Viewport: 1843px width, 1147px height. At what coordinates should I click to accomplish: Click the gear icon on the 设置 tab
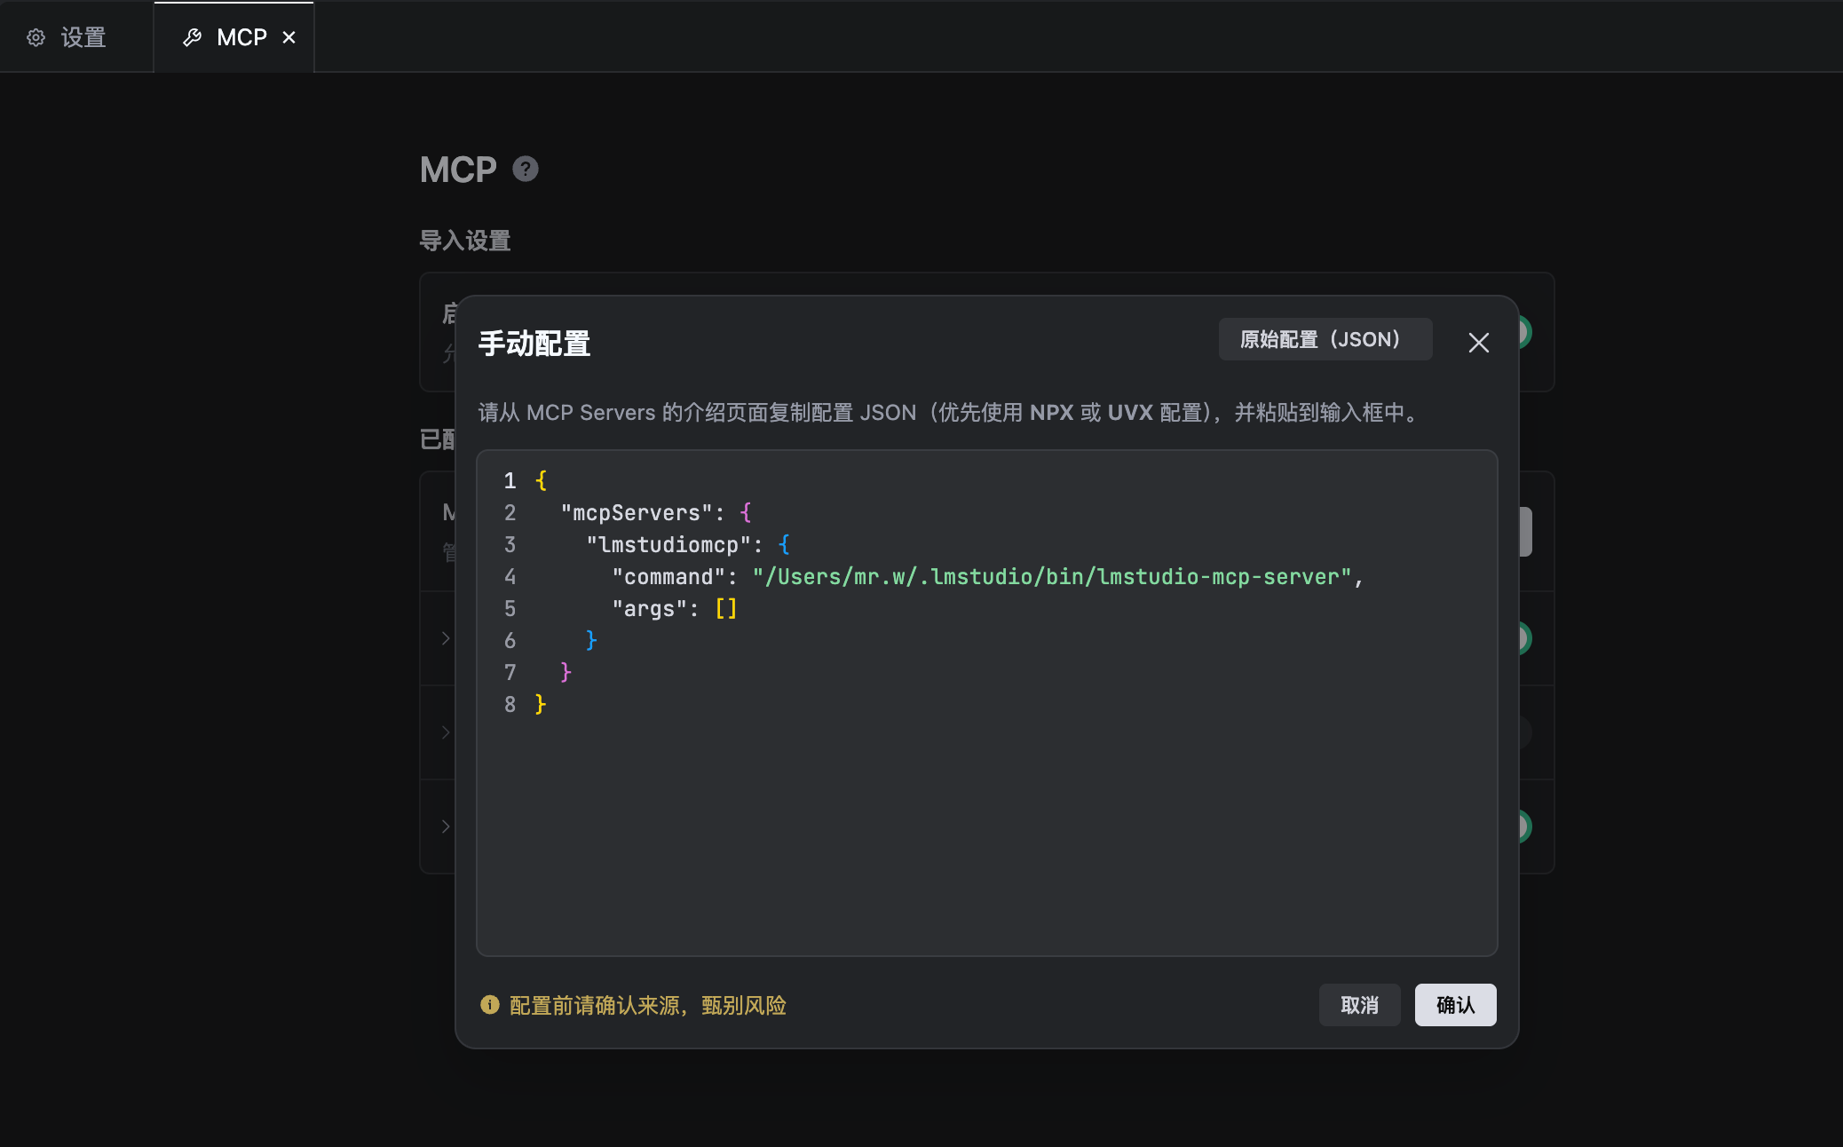click(36, 37)
